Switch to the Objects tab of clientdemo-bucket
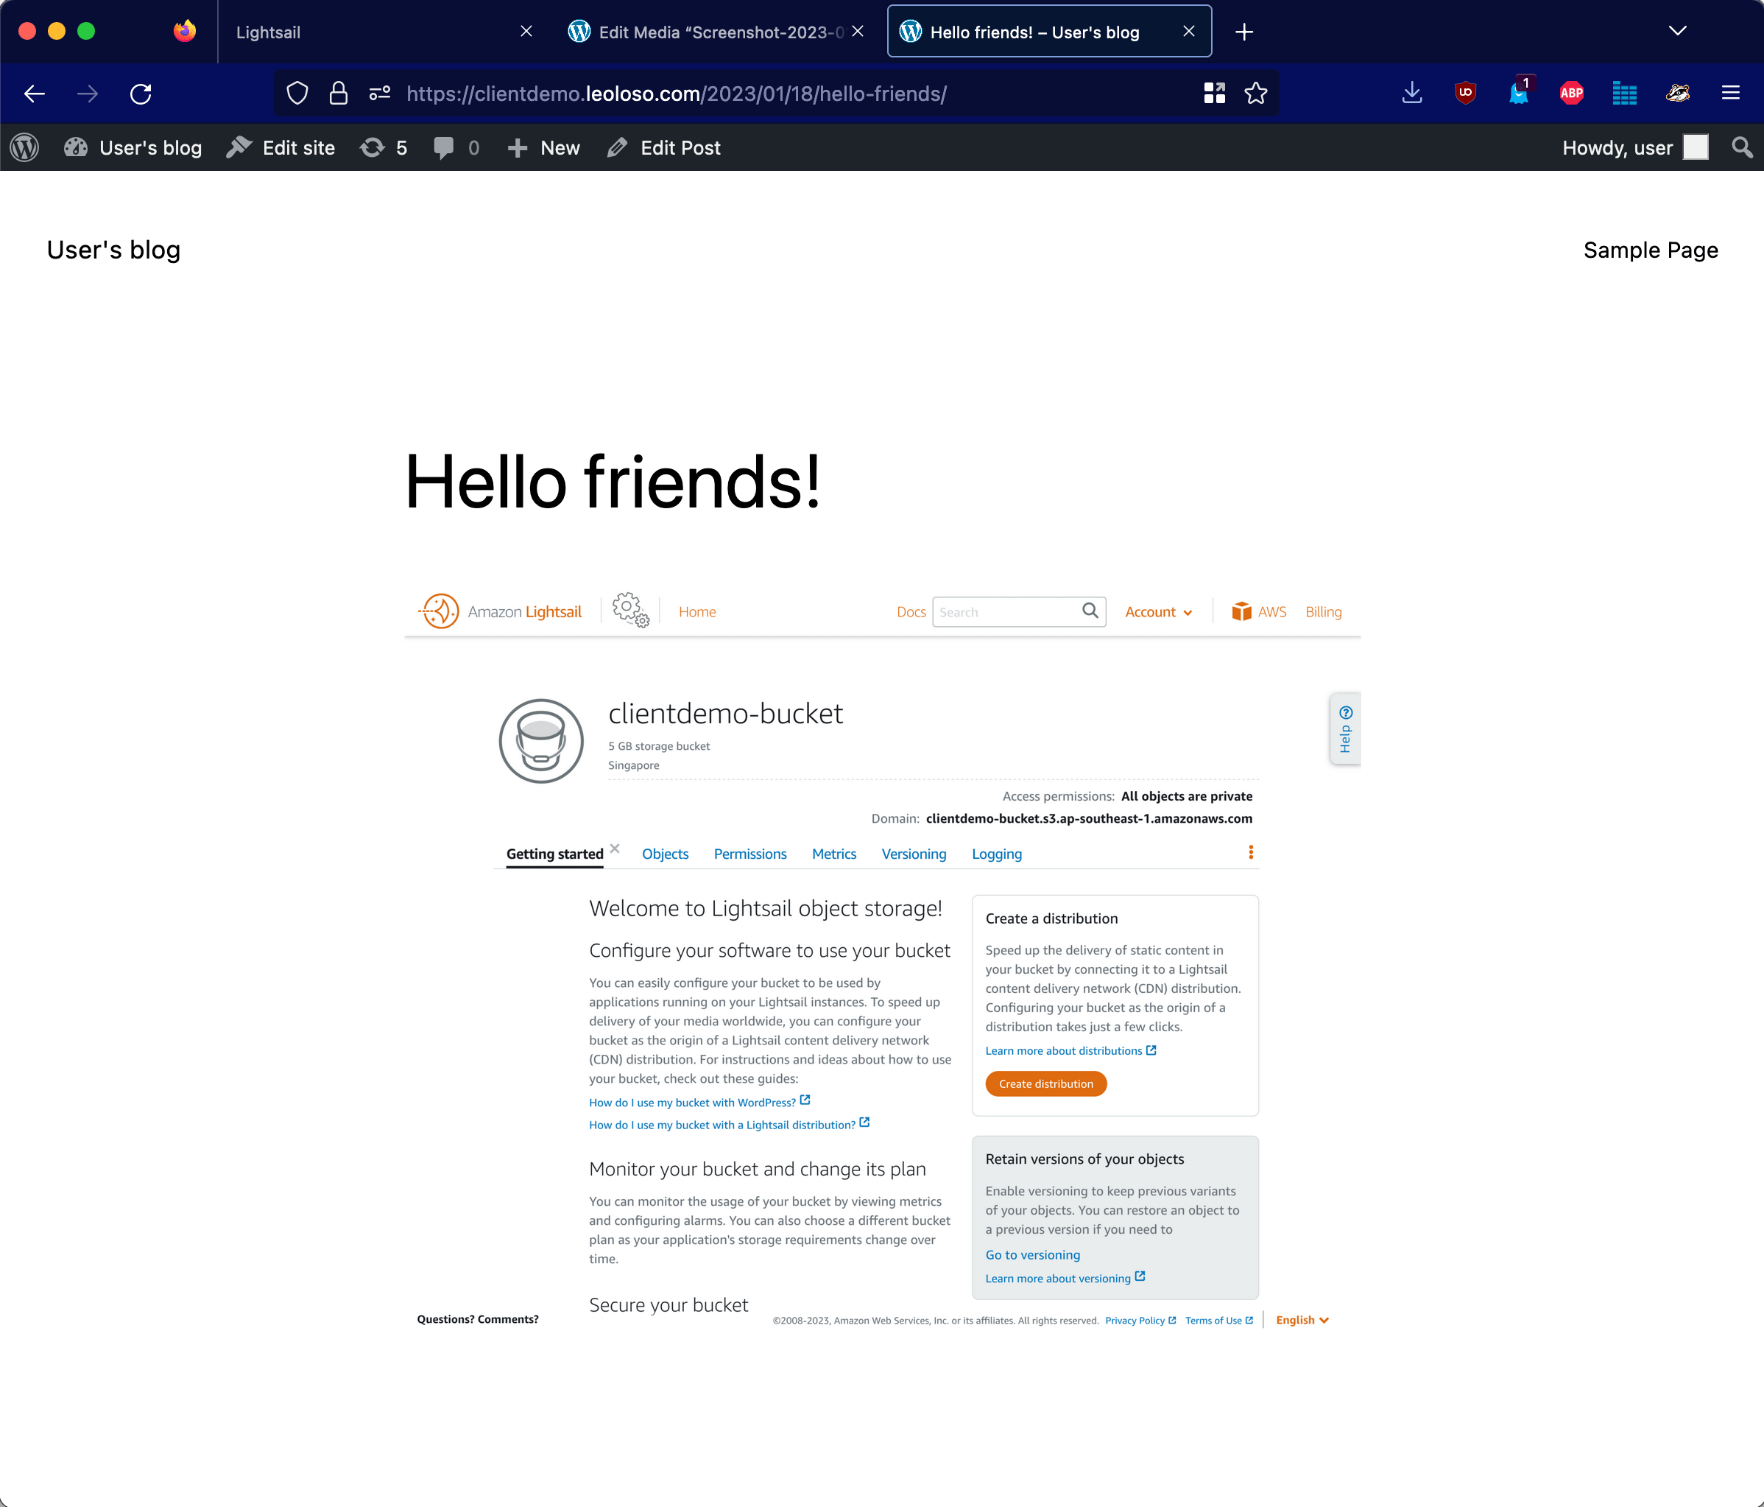Image resolution: width=1764 pixels, height=1507 pixels. click(665, 854)
